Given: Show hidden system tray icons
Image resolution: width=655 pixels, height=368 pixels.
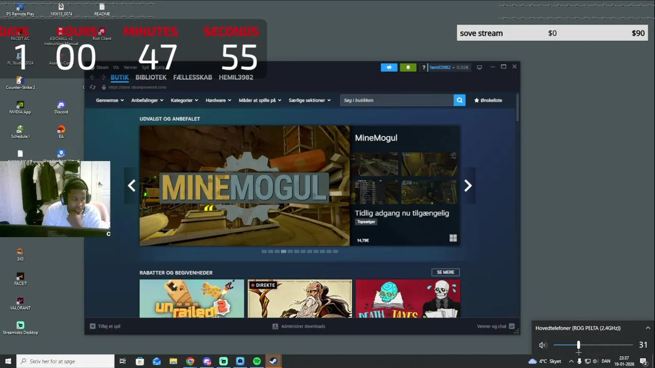Looking at the screenshot, I should click(571, 361).
